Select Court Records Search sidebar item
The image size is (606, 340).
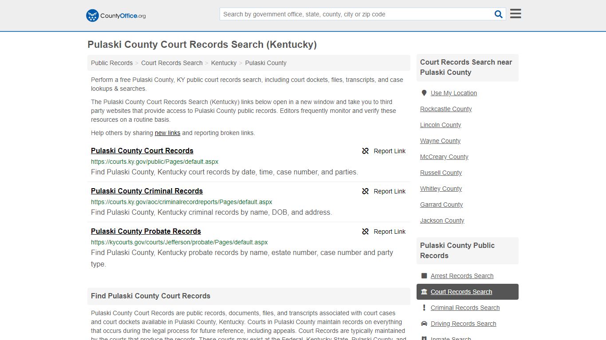tap(468, 292)
